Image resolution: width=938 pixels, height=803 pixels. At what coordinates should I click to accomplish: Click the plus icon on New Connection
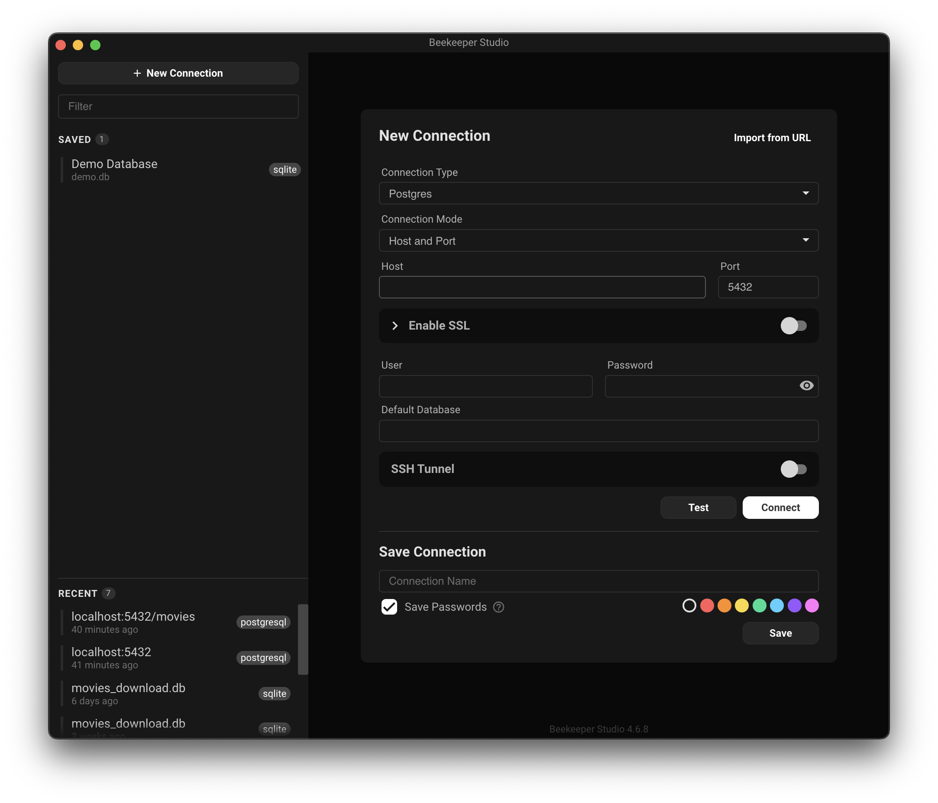click(x=137, y=73)
